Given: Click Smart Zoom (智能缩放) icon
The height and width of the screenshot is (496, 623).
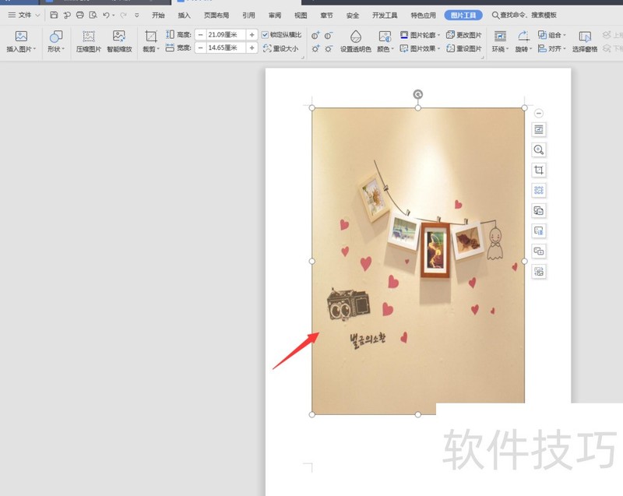Looking at the screenshot, I should (119, 37).
